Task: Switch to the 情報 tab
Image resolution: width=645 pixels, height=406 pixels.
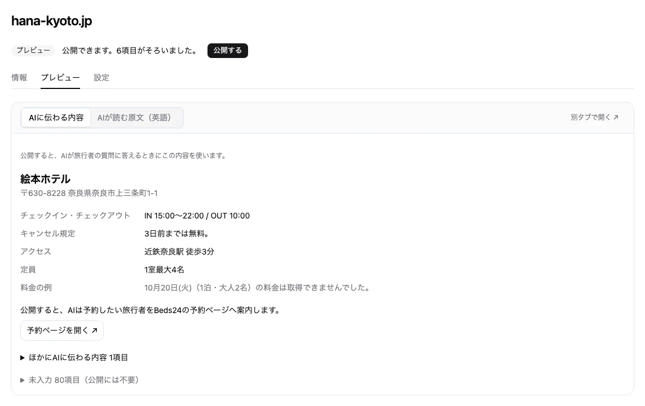Action: tap(19, 78)
